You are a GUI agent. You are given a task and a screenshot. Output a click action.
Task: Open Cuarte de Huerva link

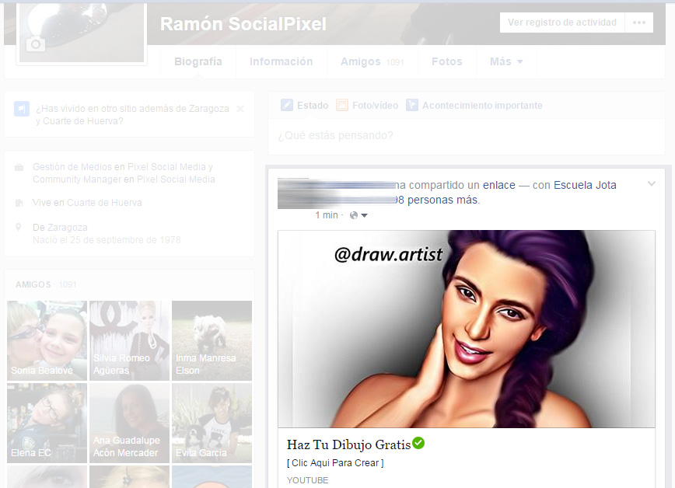104,203
